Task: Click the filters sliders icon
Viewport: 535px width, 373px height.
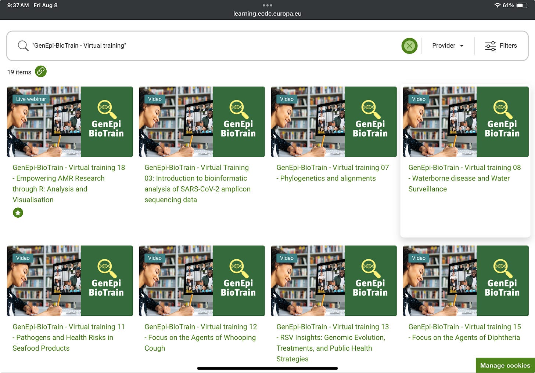Action: [x=491, y=46]
